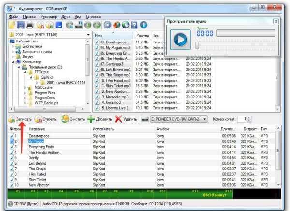Viewport: 290px width, 211px height.
Task: Open the Диск menu
Action: coord(66,17)
